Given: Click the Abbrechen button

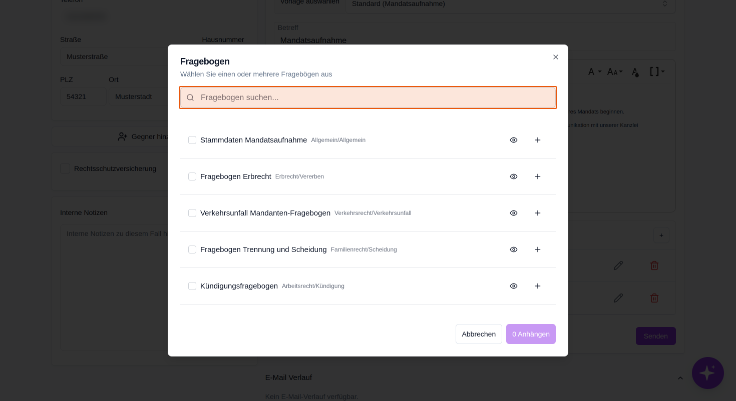Looking at the screenshot, I should pyautogui.click(x=479, y=334).
